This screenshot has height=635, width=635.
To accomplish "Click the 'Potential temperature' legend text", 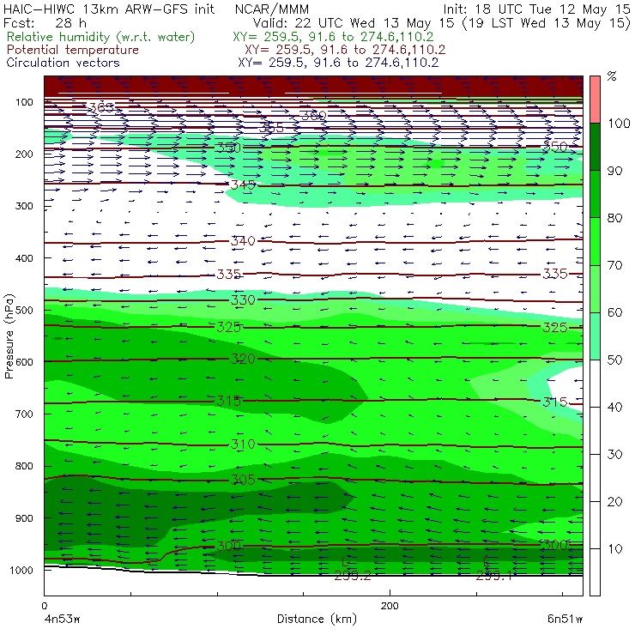I will click(72, 50).
